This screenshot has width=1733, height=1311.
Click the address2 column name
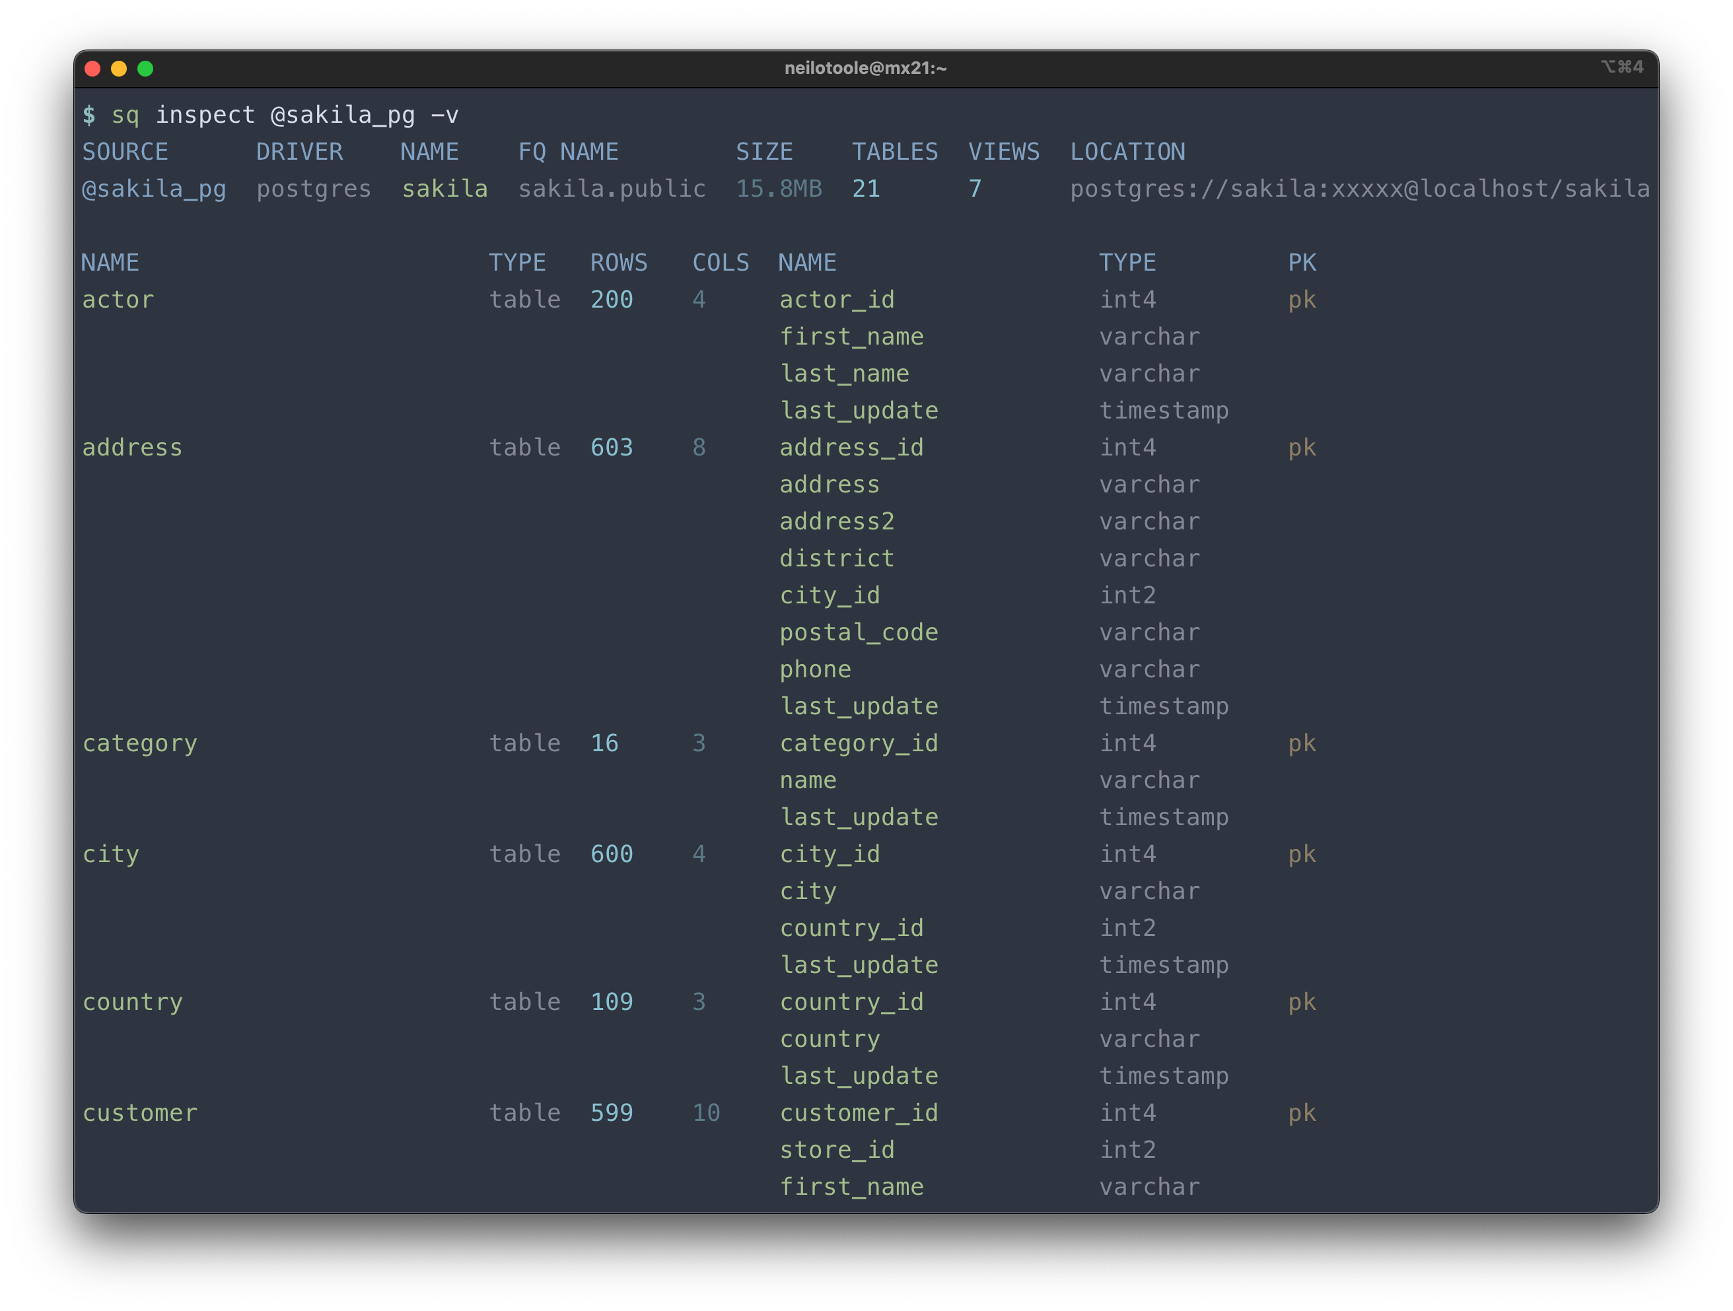pos(837,521)
